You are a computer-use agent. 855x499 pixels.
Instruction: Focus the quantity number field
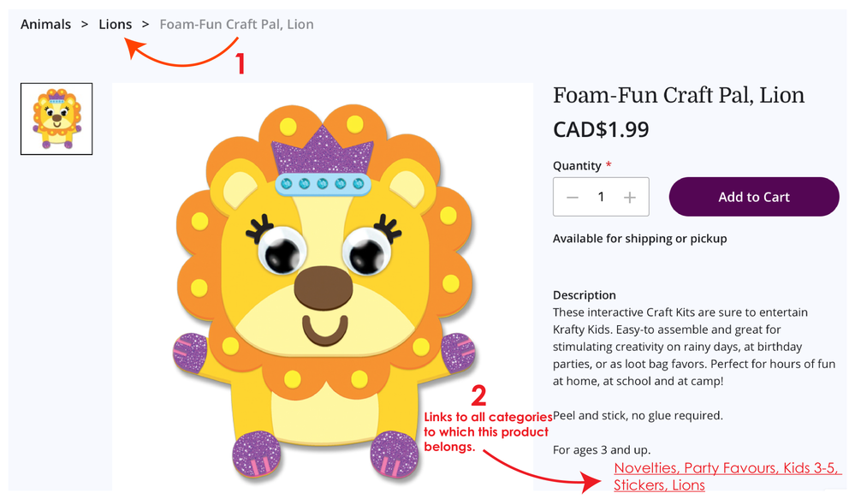601,198
